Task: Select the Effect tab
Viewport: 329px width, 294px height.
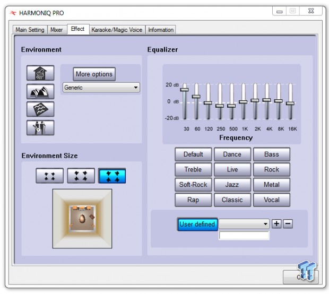Action: tap(78, 29)
